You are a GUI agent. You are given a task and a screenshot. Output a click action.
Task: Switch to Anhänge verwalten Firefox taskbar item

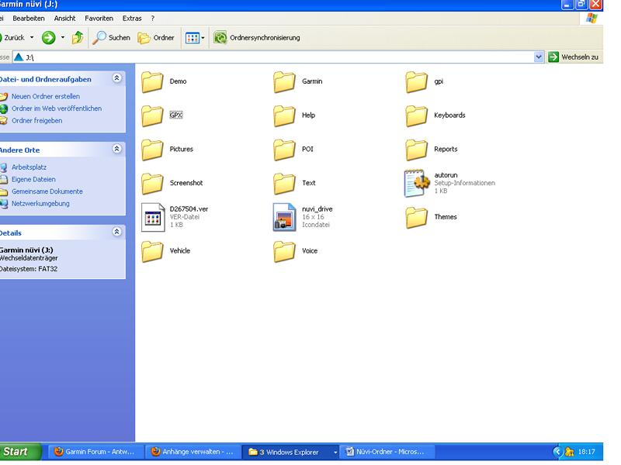coord(193,452)
